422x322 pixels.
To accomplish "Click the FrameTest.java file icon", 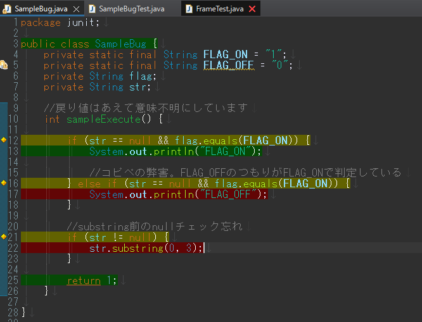I will click(189, 9).
